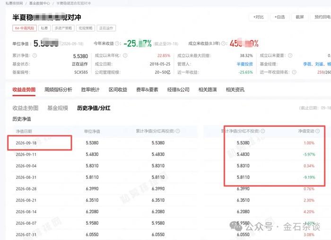Click the 宏观策略 tag

tap(86, 28)
